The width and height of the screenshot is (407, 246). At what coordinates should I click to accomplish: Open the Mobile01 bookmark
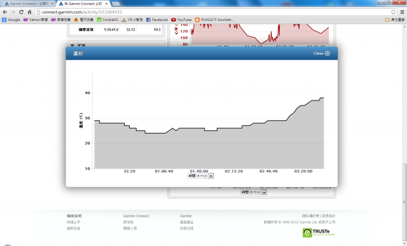(107, 20)
